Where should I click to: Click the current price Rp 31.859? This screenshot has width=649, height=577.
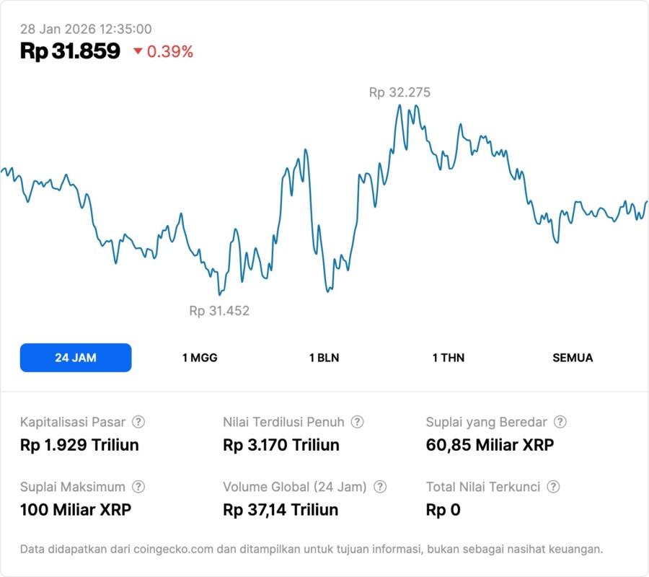click(x=70, y=51)
